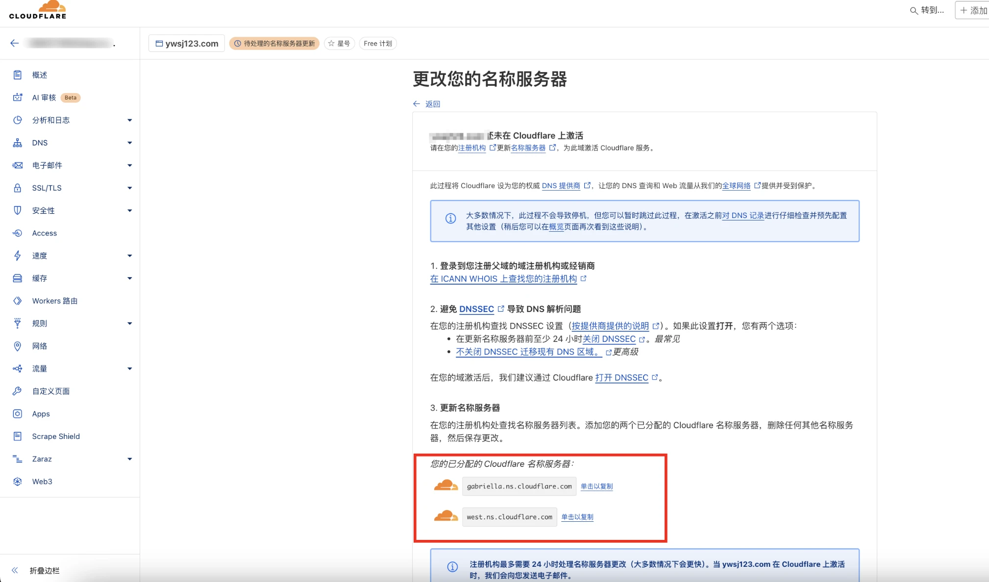Expand the SSL/TLS submenu arrow
The height and width of the screenshot is (582, 989).
tap(129, 188)
